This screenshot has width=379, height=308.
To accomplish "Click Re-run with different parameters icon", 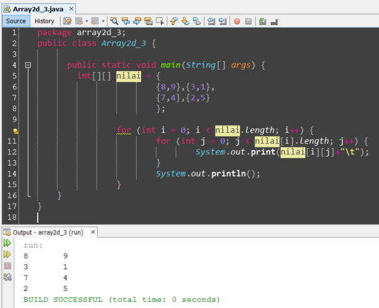I will 7,254.
